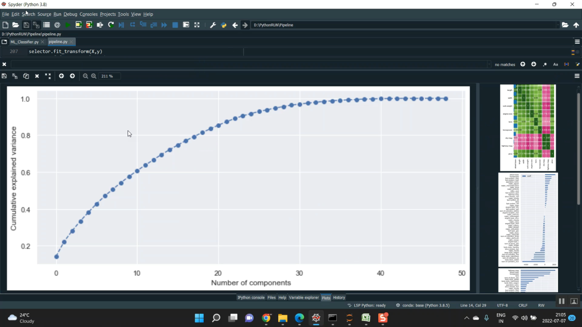Start debugging the file icon
Image resolution: width=582 pixels, height=327 pixels.
coord(121,25)
